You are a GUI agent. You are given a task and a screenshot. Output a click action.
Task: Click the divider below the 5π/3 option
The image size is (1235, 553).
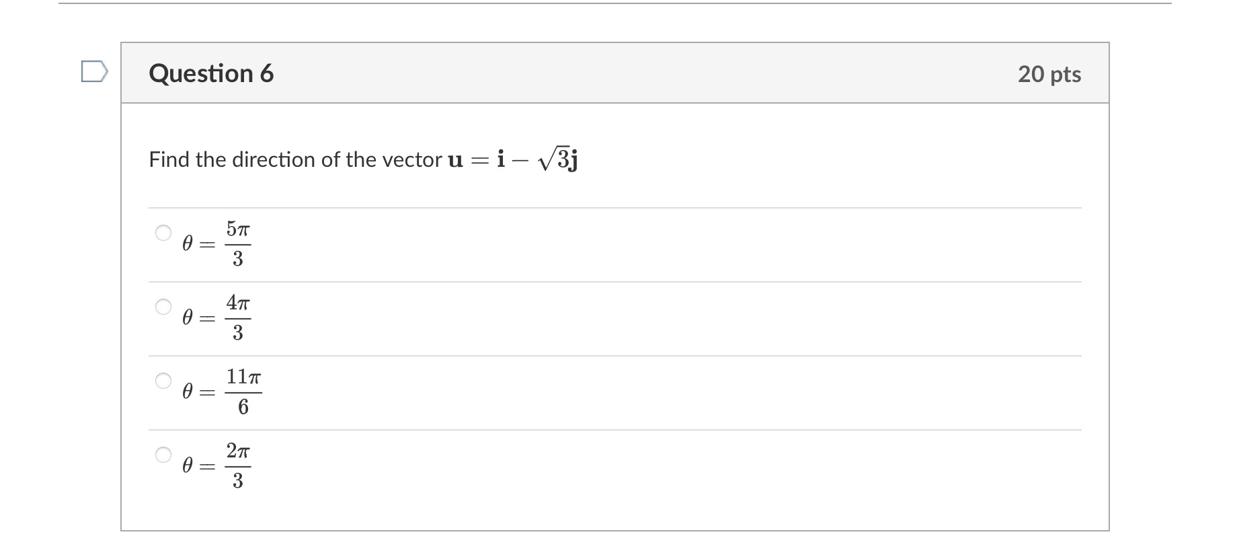click(613, 281)
